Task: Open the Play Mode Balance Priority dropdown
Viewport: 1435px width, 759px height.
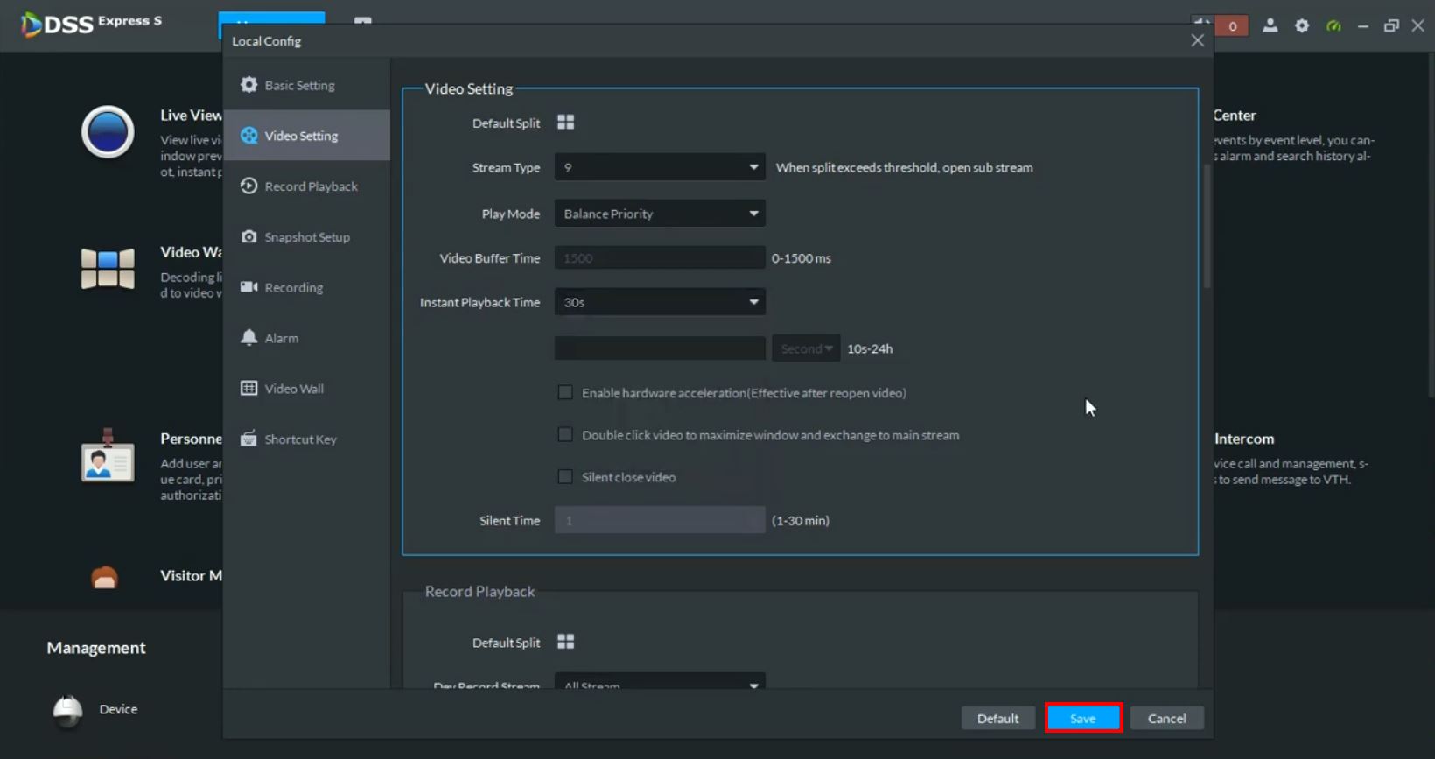Action: click(x=660, y=214)
